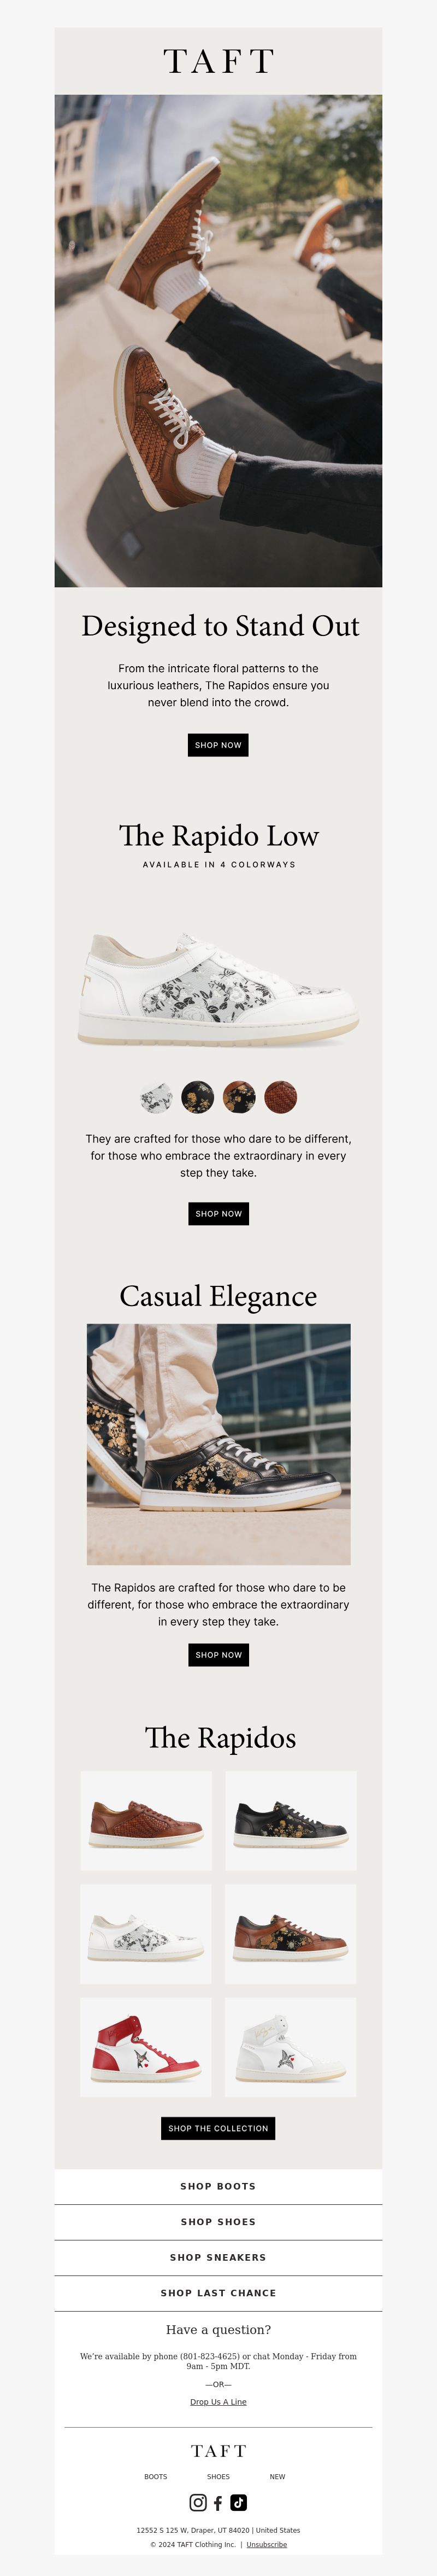The width and height of the screenshot is (437, 2576).
Task: Open the Shop Boots menu link
Action: (x=218, y=2186)
